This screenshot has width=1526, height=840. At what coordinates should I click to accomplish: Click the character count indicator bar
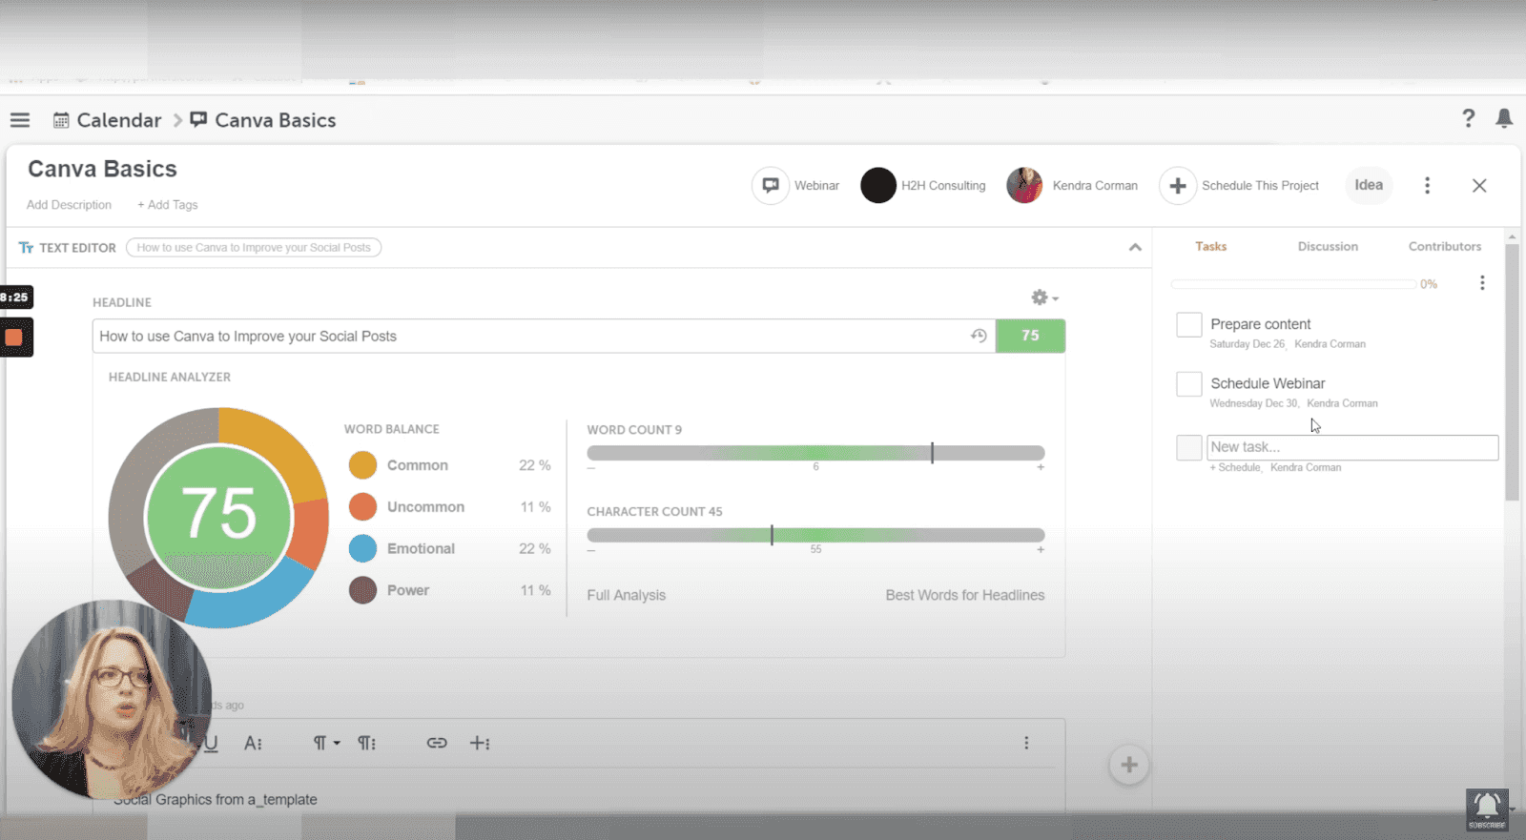(815, 535)
